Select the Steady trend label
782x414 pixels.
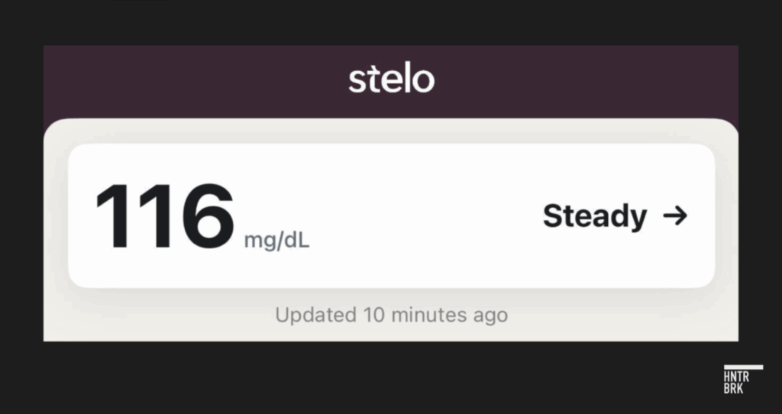pyautogui.click(x=594, y=216)
